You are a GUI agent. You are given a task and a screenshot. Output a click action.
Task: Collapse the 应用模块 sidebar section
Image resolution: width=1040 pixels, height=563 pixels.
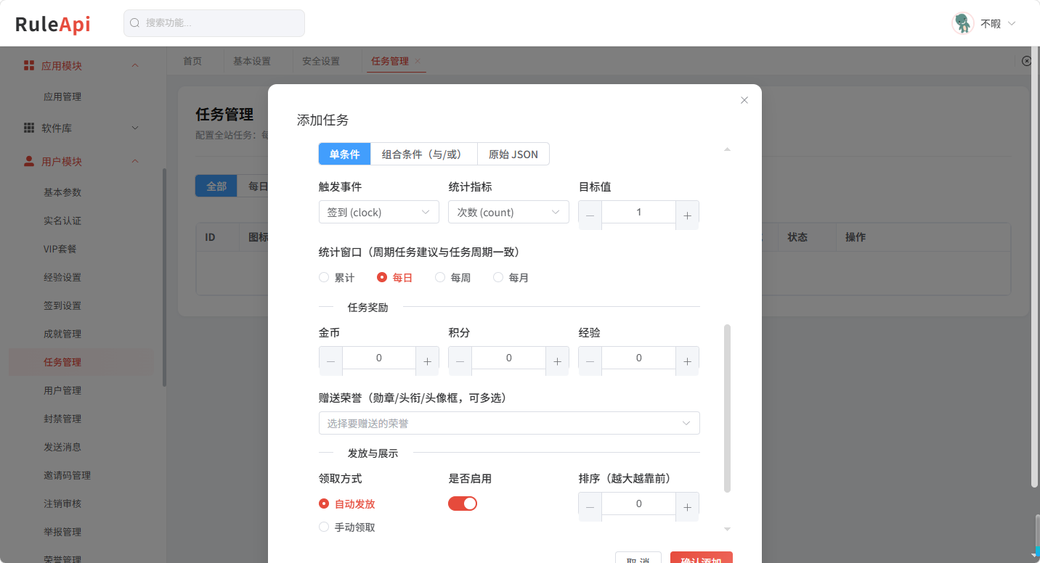pos(134,65)
